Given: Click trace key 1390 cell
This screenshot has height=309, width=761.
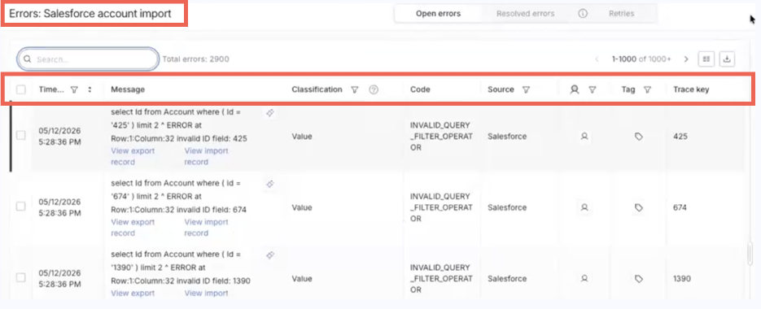Looking at the screenshot, I should pyautogui.click(x=682, y=279).
